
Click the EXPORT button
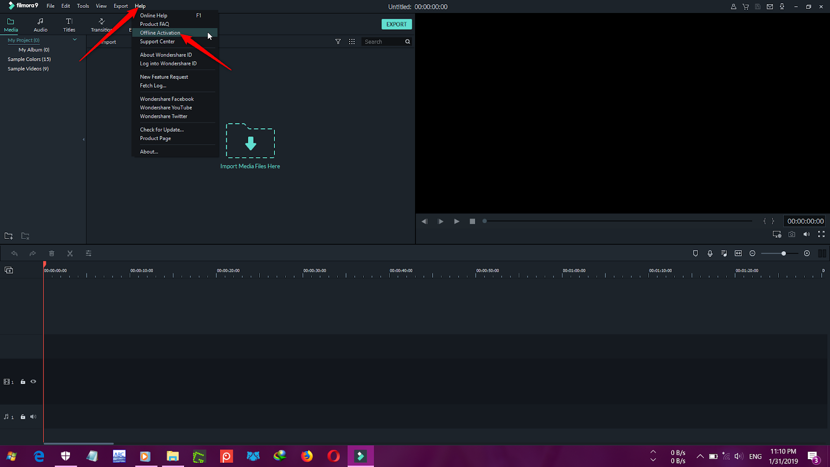tap(397, 24)
